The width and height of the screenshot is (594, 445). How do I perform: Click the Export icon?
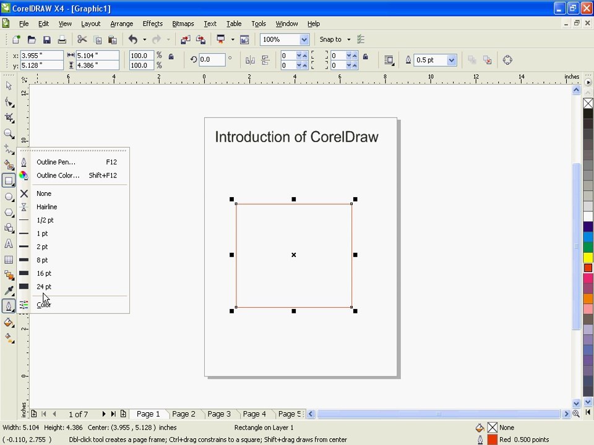click(200, 40)
